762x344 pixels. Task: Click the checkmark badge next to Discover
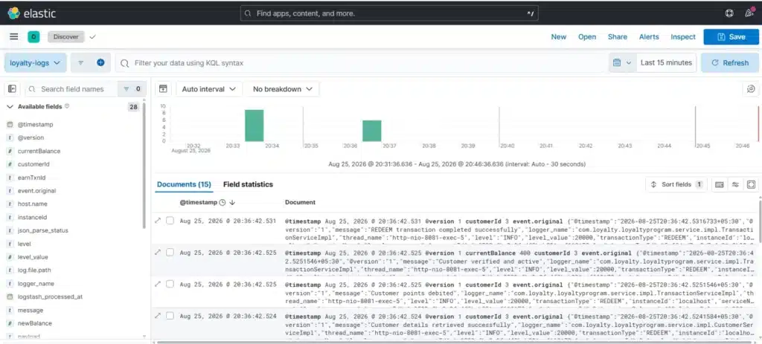[92, 37]
